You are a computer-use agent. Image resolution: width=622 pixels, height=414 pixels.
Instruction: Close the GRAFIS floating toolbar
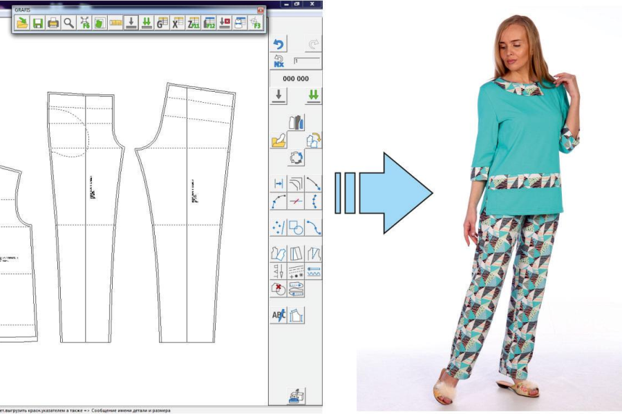[x=261, y=10]
